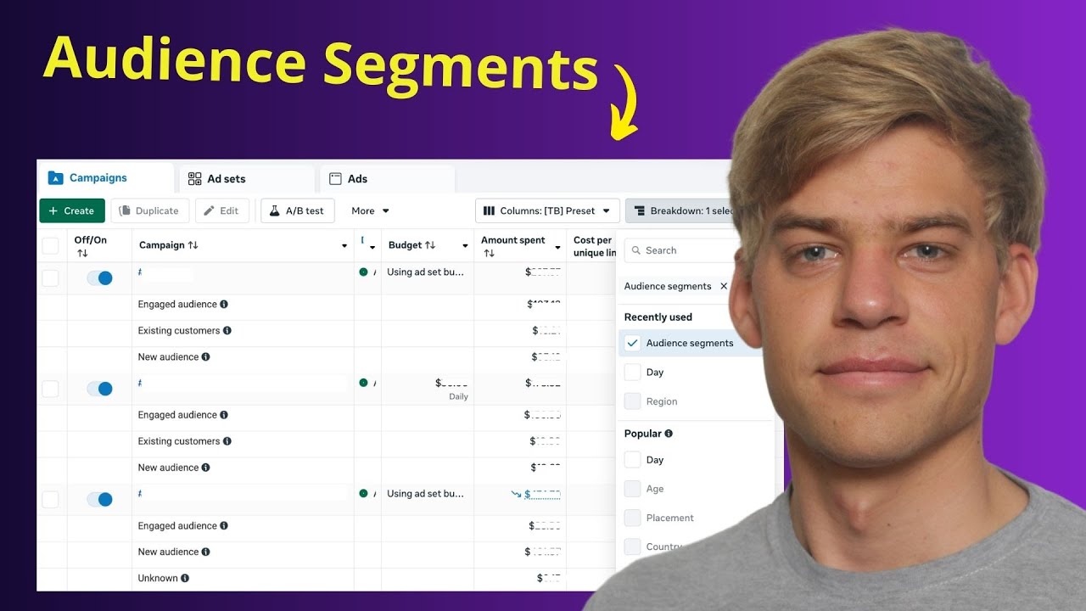This screenshot has height=611, width=1086.
Task: Open the Amount spent column options arrow
Action: tap(557, 247)
